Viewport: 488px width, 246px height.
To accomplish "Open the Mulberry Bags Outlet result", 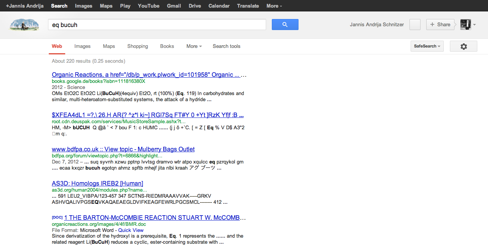I will click(123, 149).
